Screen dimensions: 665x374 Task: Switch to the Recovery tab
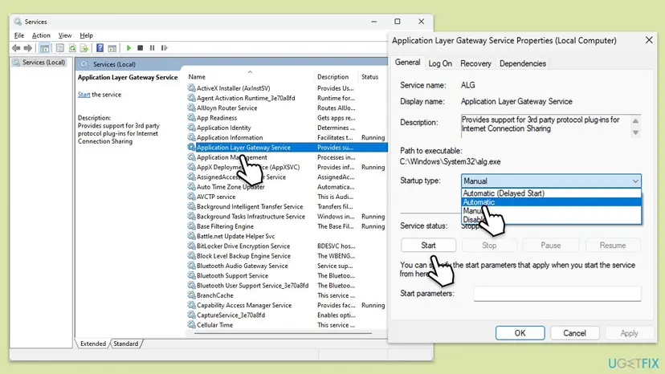pos(475,63)
